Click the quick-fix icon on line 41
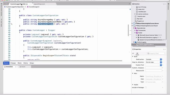Image resolution: width=170 pixels, height=95 pixels. point(11,24)
